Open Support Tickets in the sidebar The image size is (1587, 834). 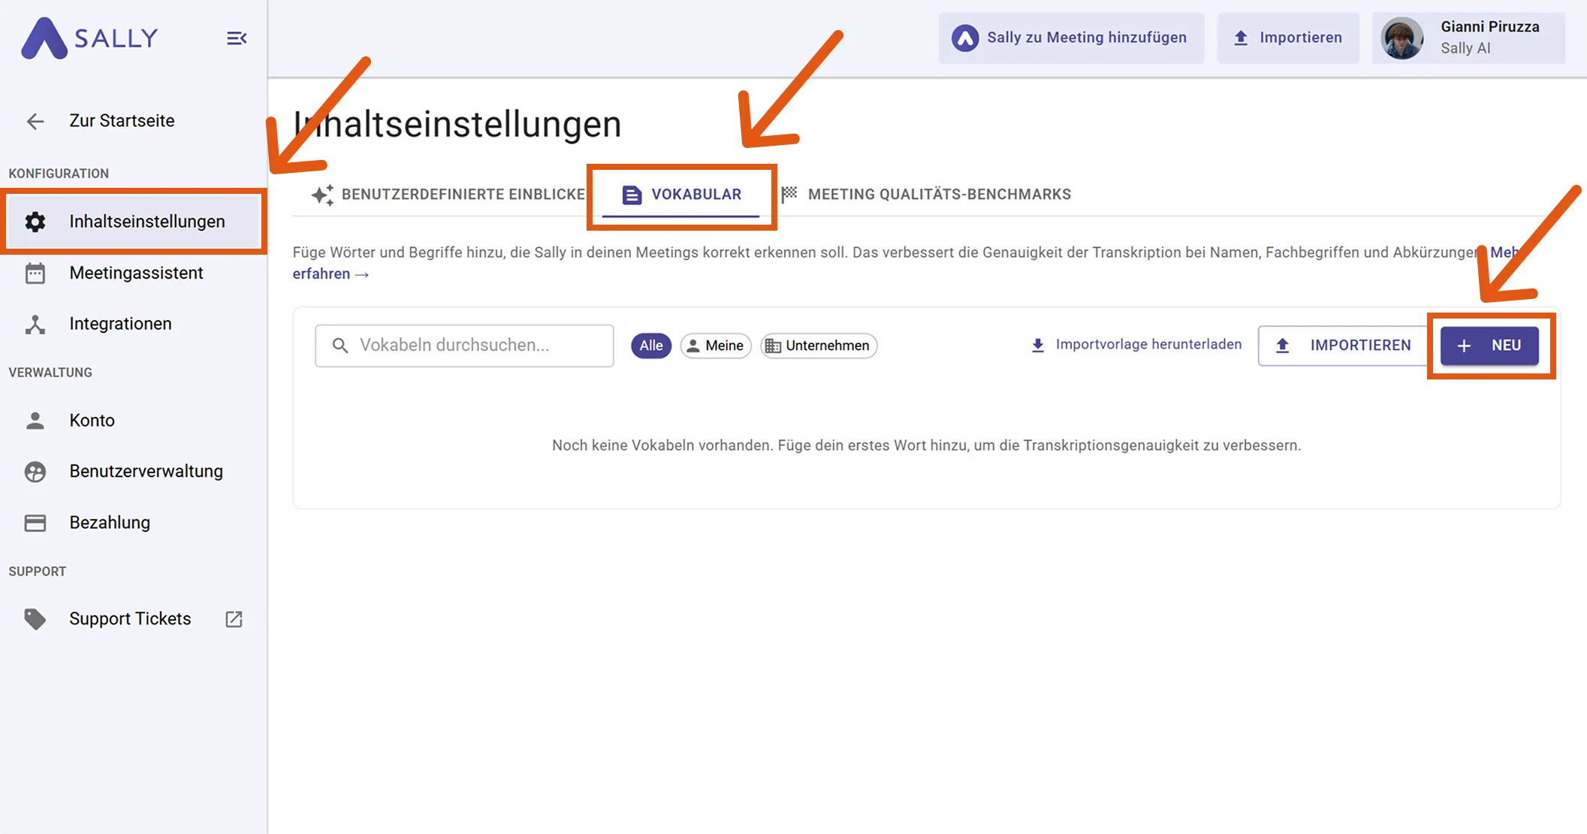tap(134, 618)
